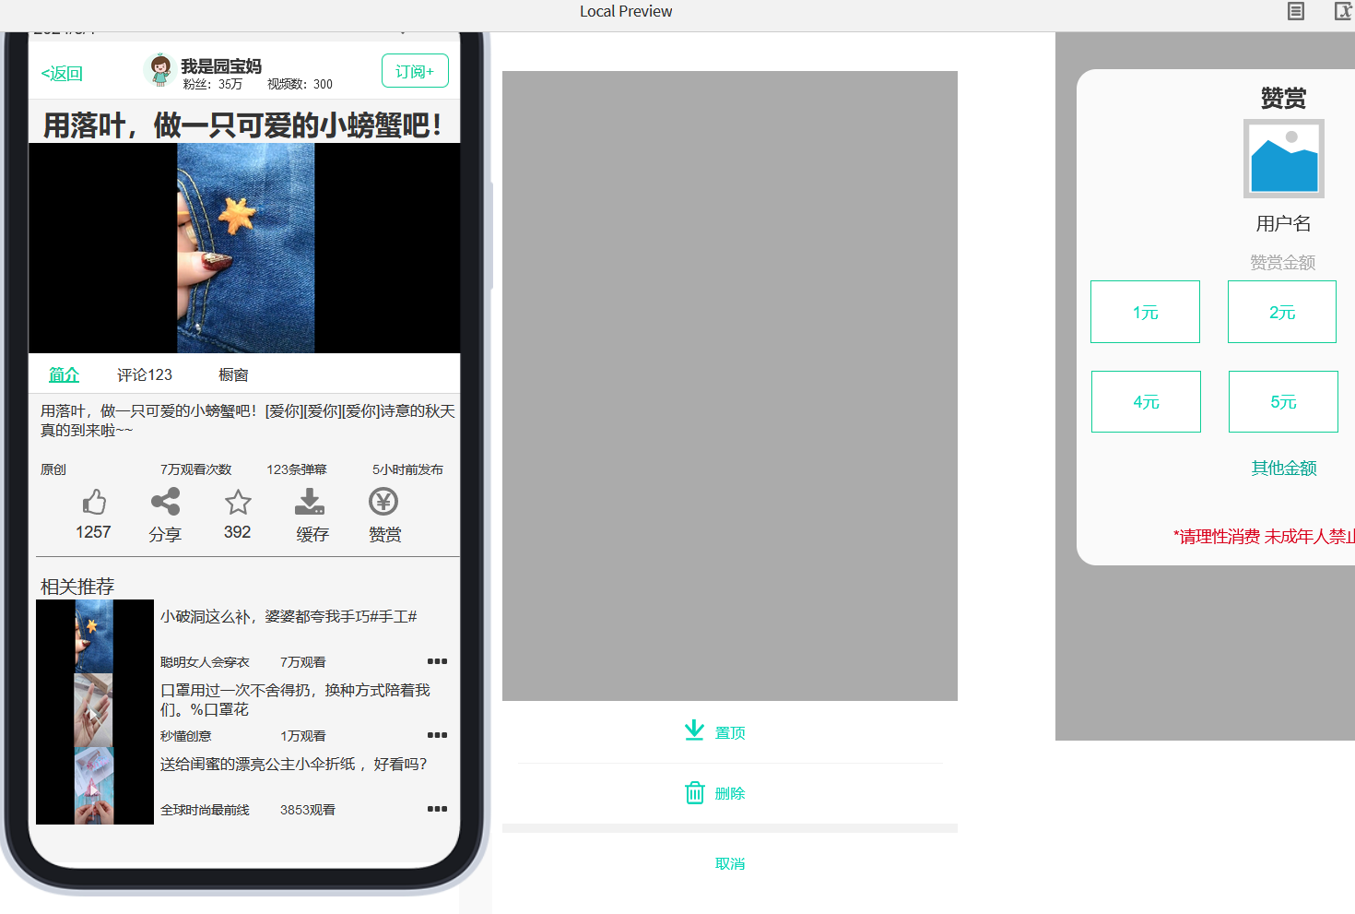Open more options for 送给闺蜜 video
This screenshot has height=914, width=1355.
[x=437, y=809]
